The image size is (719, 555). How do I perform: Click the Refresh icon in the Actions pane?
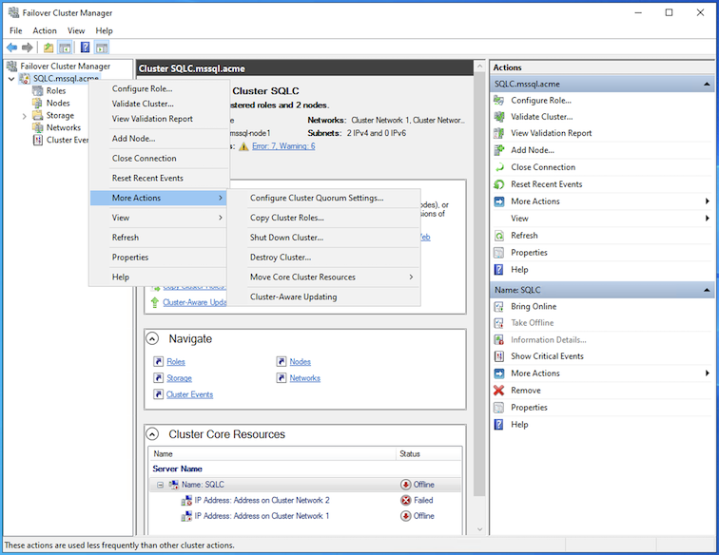pyautogui.click(x=499, y=236)
